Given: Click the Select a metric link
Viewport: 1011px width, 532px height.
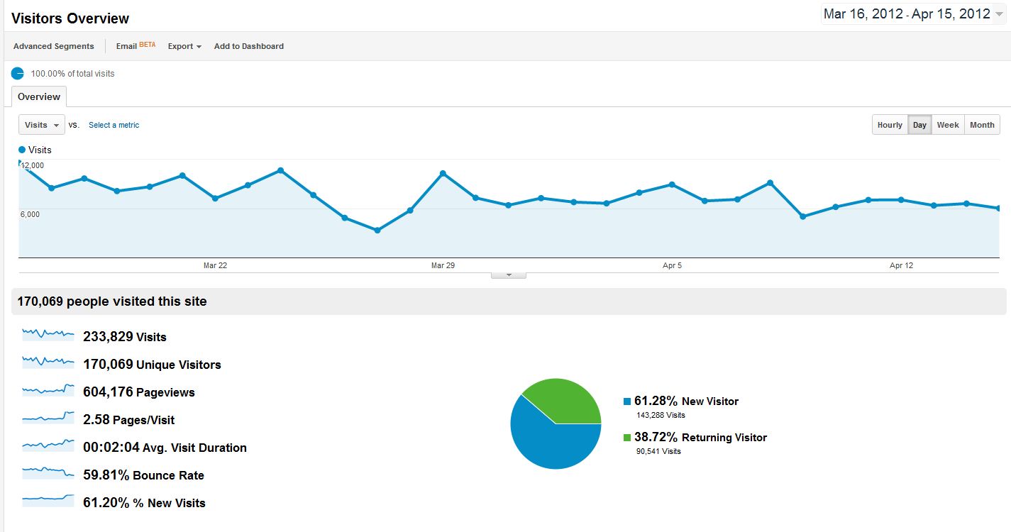Looking at the screenshot, I should 114,125.
